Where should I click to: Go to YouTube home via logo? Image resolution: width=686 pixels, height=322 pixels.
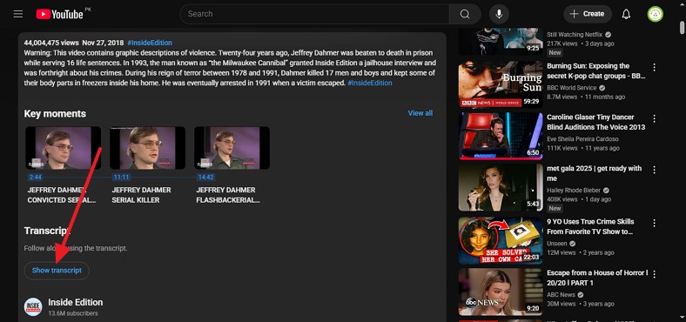(59, 14)
